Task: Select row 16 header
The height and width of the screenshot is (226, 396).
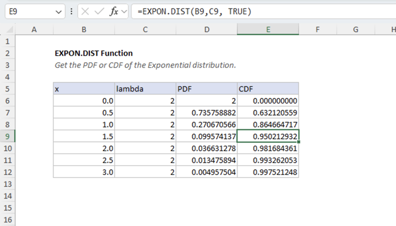Action: [8, 219]
